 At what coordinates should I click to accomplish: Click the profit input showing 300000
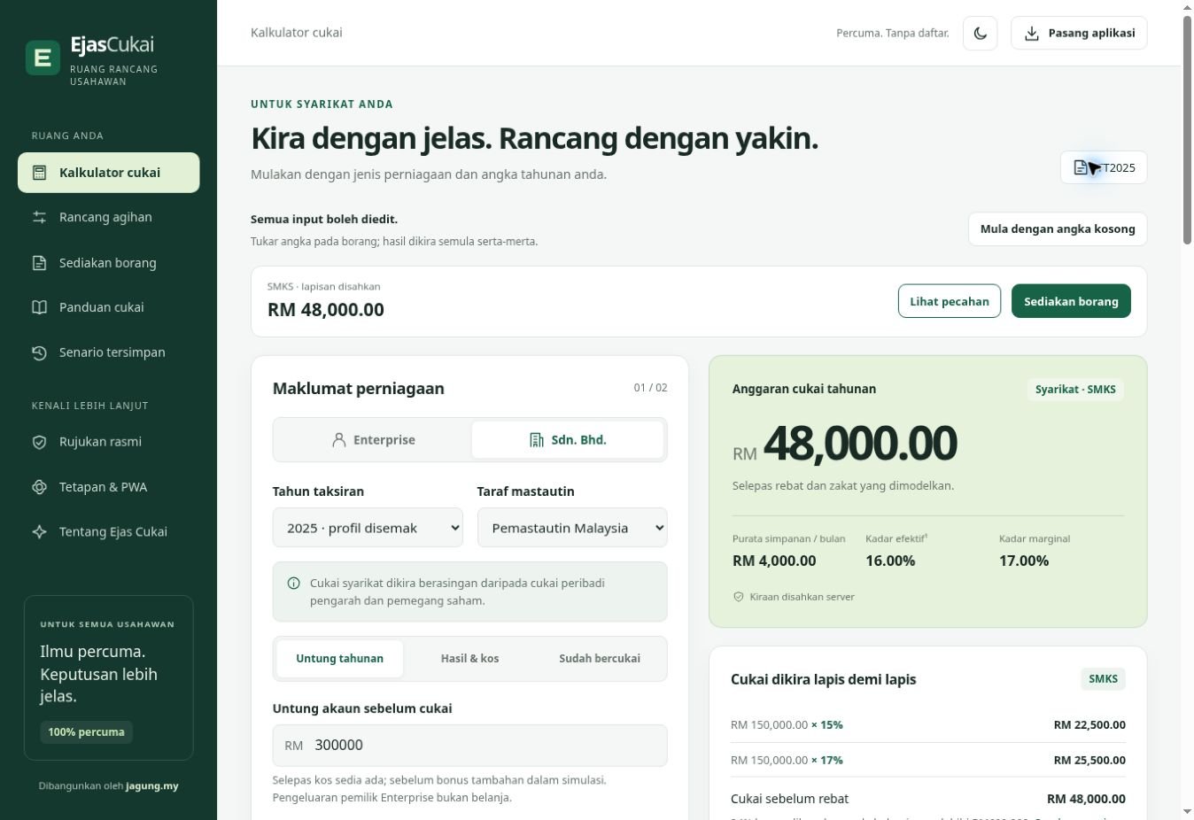click(469, 746)
